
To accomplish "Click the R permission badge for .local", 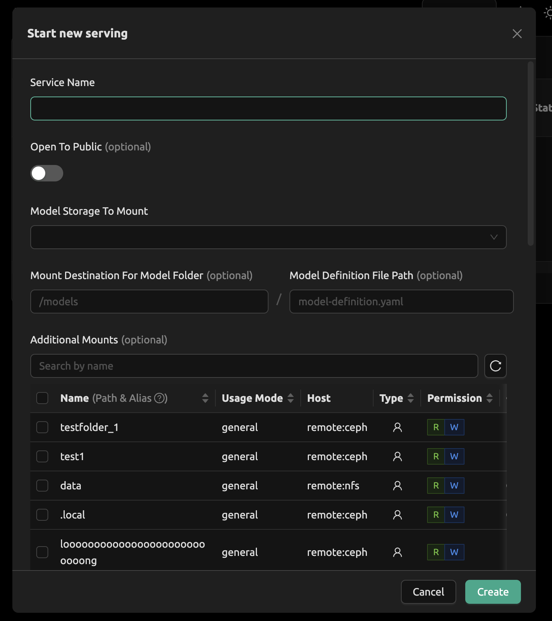I will (x=436, y=515).
